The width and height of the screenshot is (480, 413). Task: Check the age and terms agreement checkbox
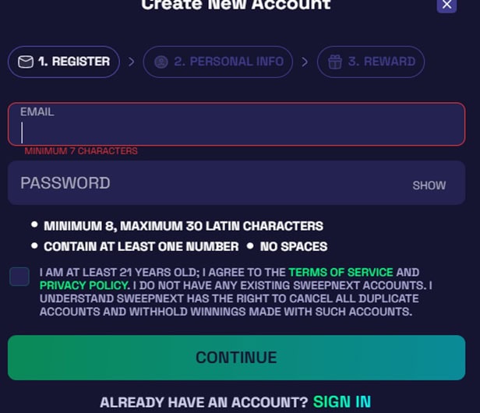(19, 277)
